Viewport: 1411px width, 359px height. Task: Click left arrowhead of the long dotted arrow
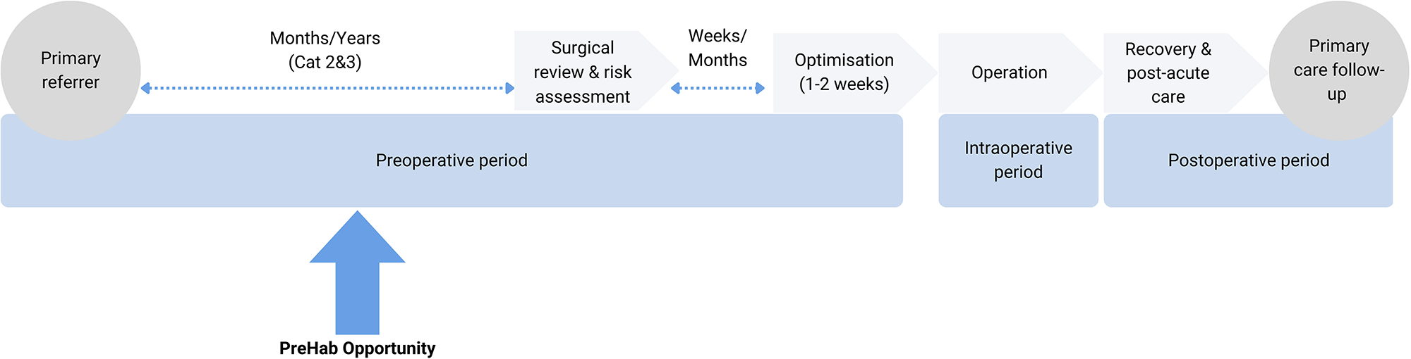pos(145,88)
